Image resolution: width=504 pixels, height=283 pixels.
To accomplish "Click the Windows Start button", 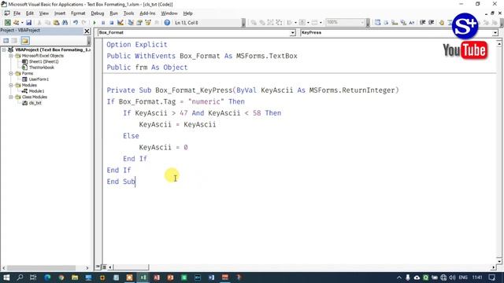I will [6, 277].
